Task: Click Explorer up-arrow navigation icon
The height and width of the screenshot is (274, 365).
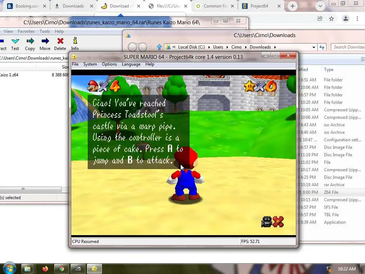Action: (159, 47)
